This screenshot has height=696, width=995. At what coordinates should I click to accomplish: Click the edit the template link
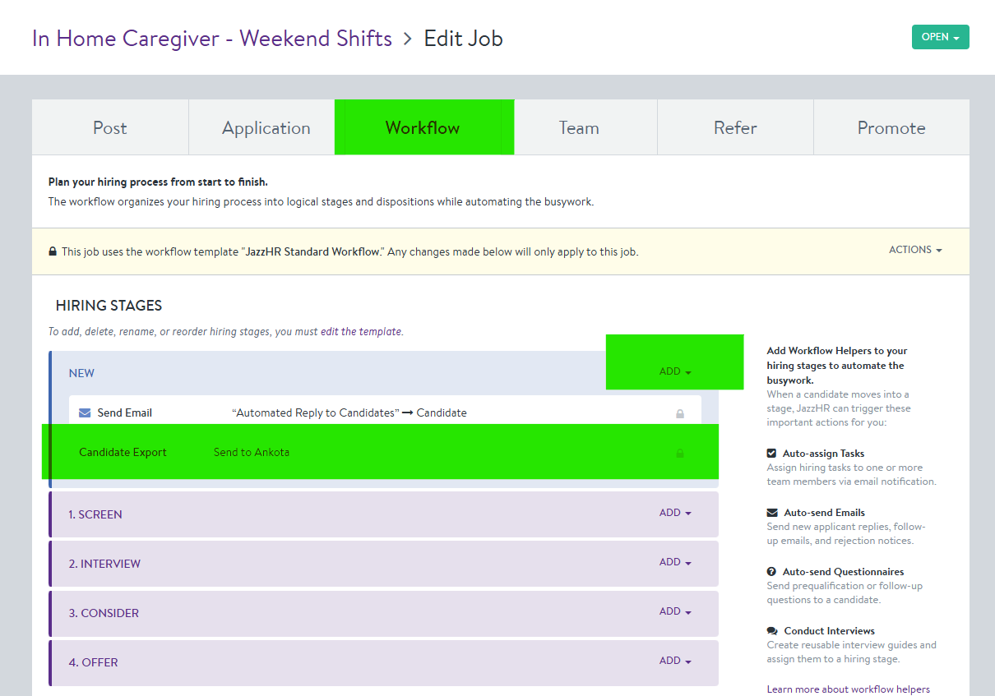pyautogui.click(x=361, y=332)
